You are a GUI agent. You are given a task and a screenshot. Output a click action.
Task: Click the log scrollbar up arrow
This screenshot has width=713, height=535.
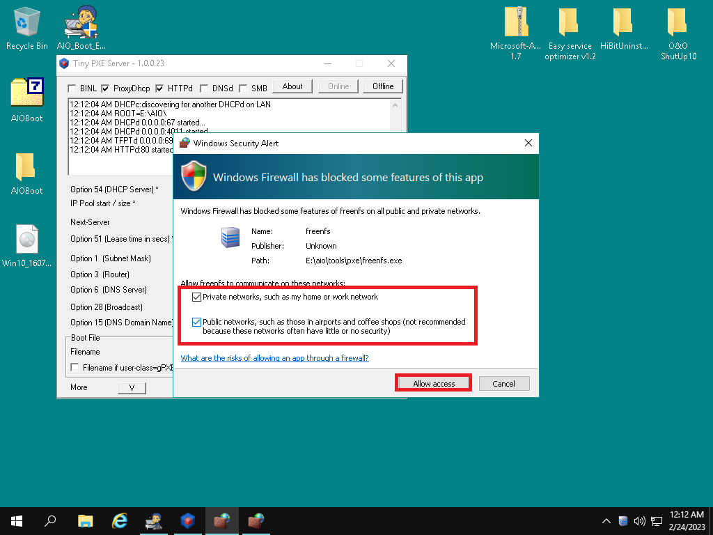[x=395, y=105]
